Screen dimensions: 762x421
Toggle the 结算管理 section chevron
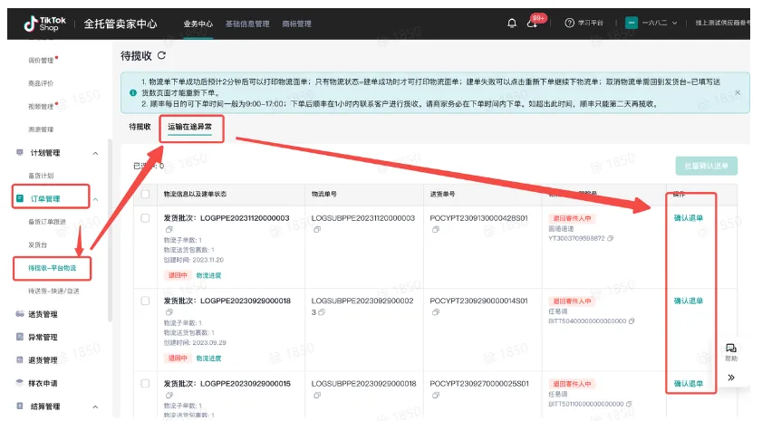[95, 407]
